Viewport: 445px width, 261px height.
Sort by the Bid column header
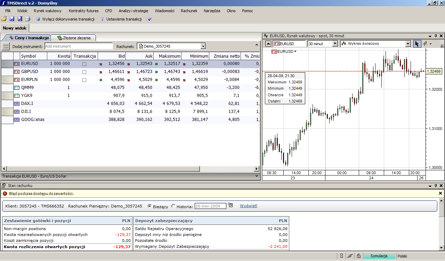[x=112, y=56]
